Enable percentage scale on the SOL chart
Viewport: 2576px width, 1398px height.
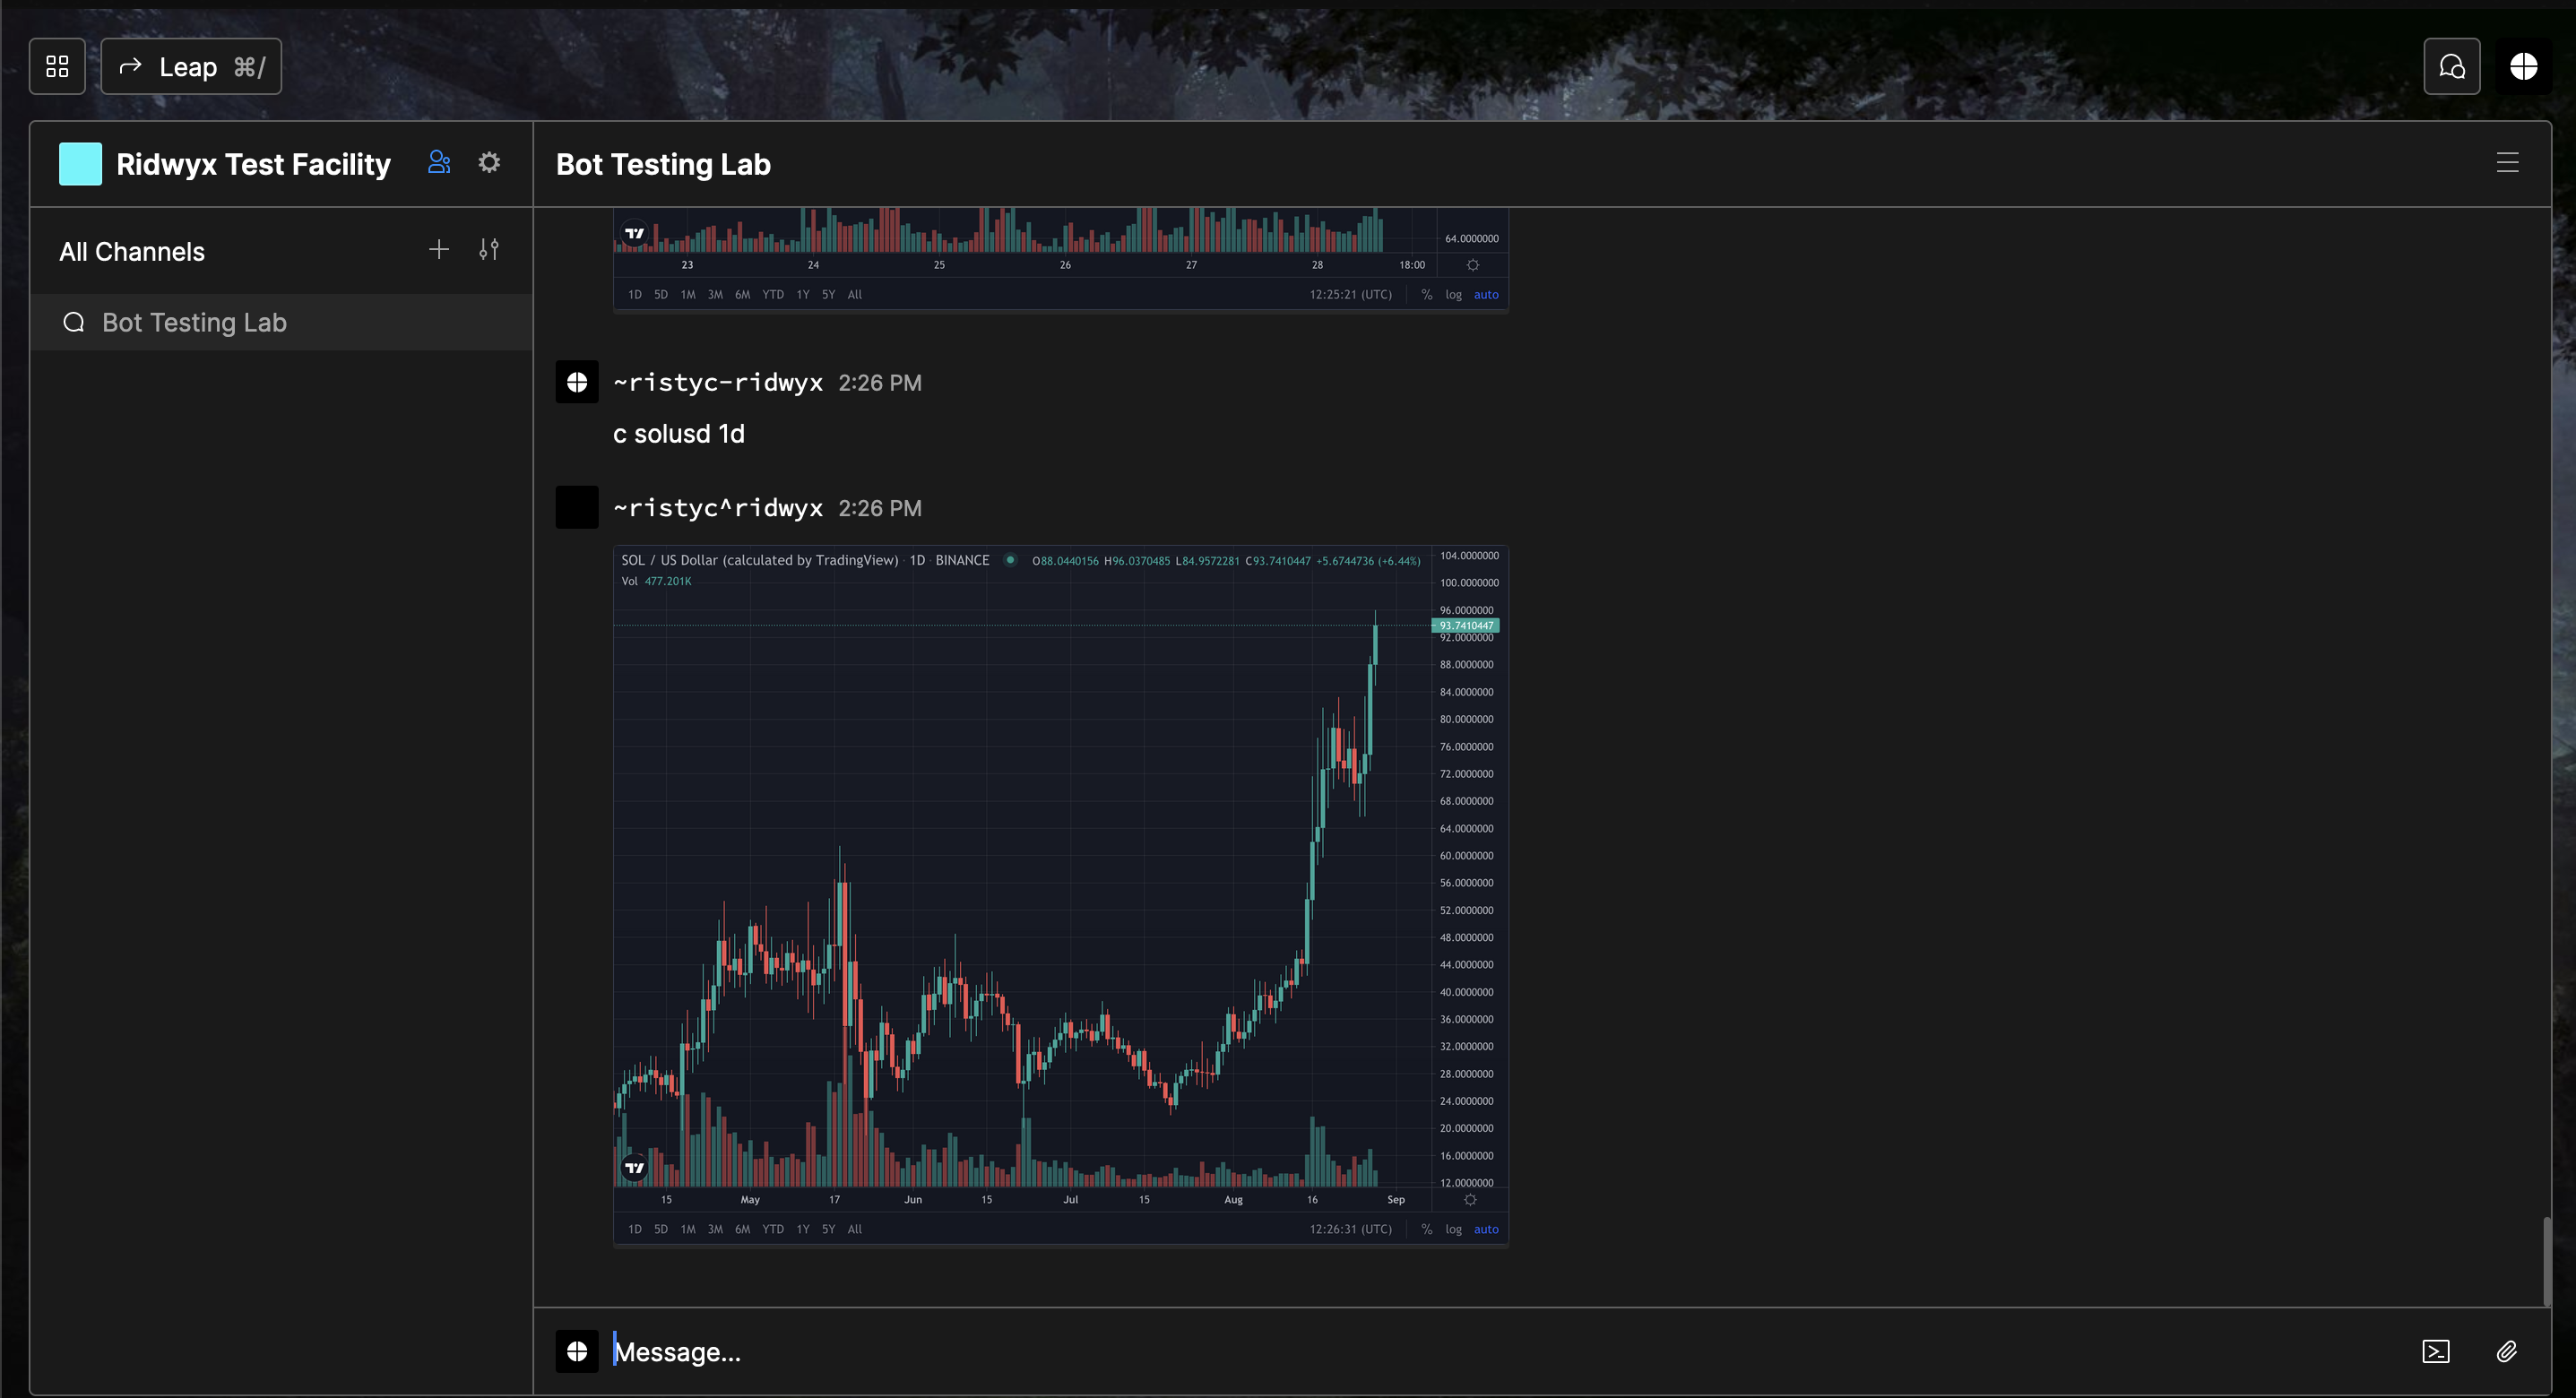pyautogui.click(x=1426, y=1229)
